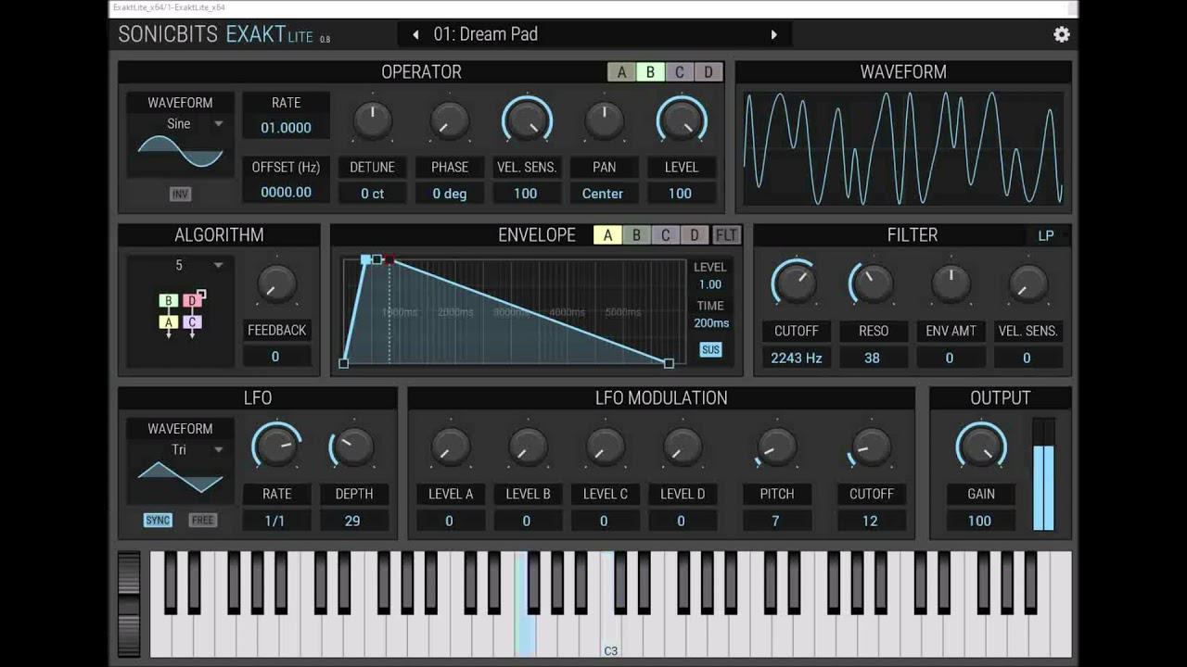
Task: Enable LFO SYNC mode
Action: click(158, 521)
